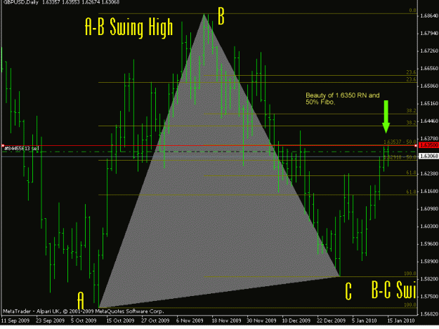
Task: Select the "1.62918 - 50.0" Fibo level label
Action: click(x=400, y=157)
